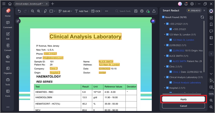Select the Clinical Analysis Laboratory result link
The width and height of the screenshot is (215, 113).
[187, 83]
